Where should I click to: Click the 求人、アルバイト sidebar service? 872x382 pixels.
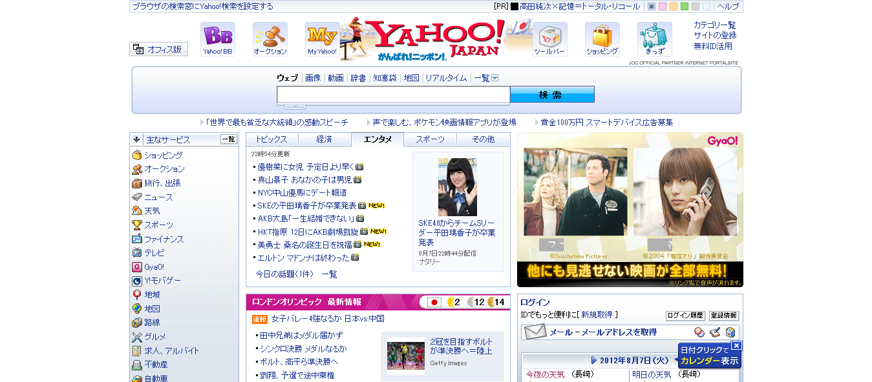(165, 351)
